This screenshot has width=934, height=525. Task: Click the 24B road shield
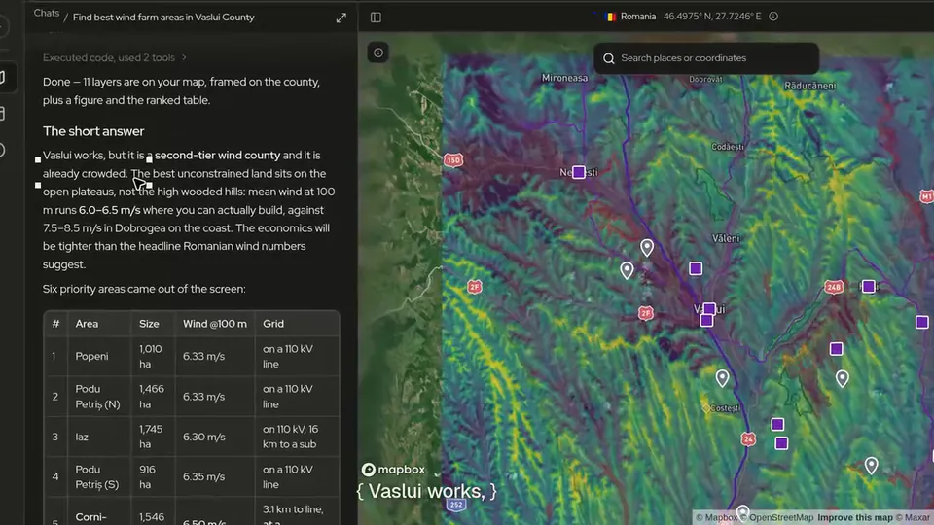[834, 288]
